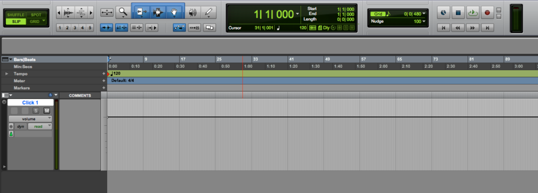Open the volume track view selector
Screen dimensions: 538x193
pyautogui.click(x=30, y=119)
